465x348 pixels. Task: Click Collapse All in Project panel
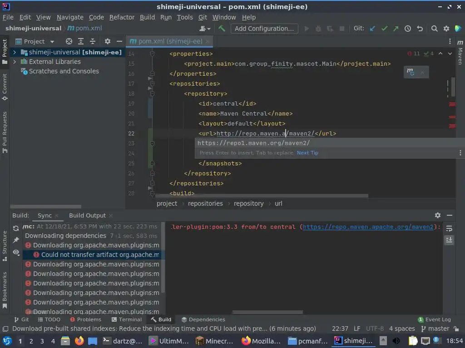click(x=93, y=41)
